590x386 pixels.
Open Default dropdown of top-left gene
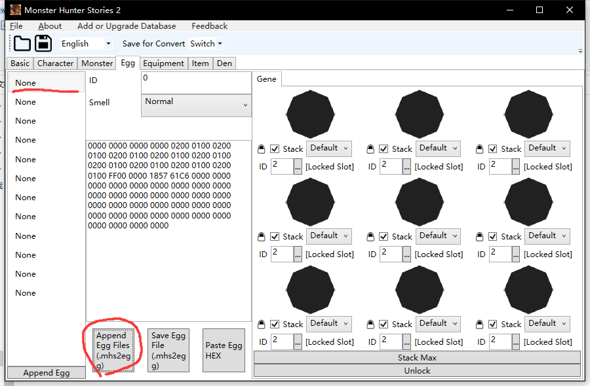point(329,149)
